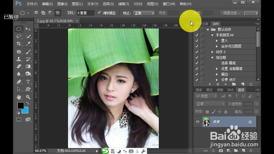Toggle checkmark for 置入 action step
This screenshot has height=154, width=274.
[x=197, y=41]
